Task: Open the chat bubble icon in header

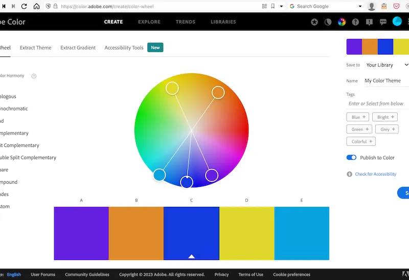Action: click(x=383, y=22)
